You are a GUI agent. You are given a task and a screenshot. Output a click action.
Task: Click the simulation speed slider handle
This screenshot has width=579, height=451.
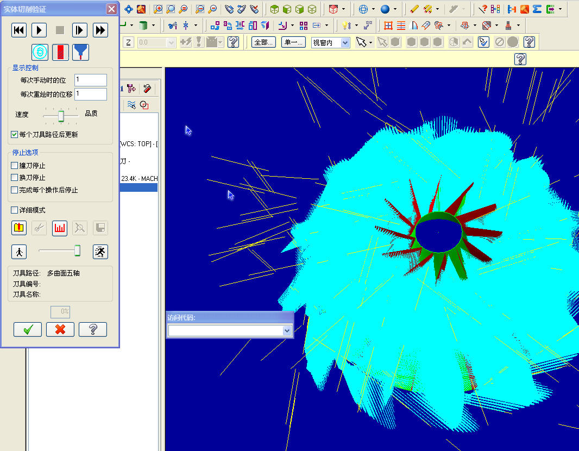(77, 250)
